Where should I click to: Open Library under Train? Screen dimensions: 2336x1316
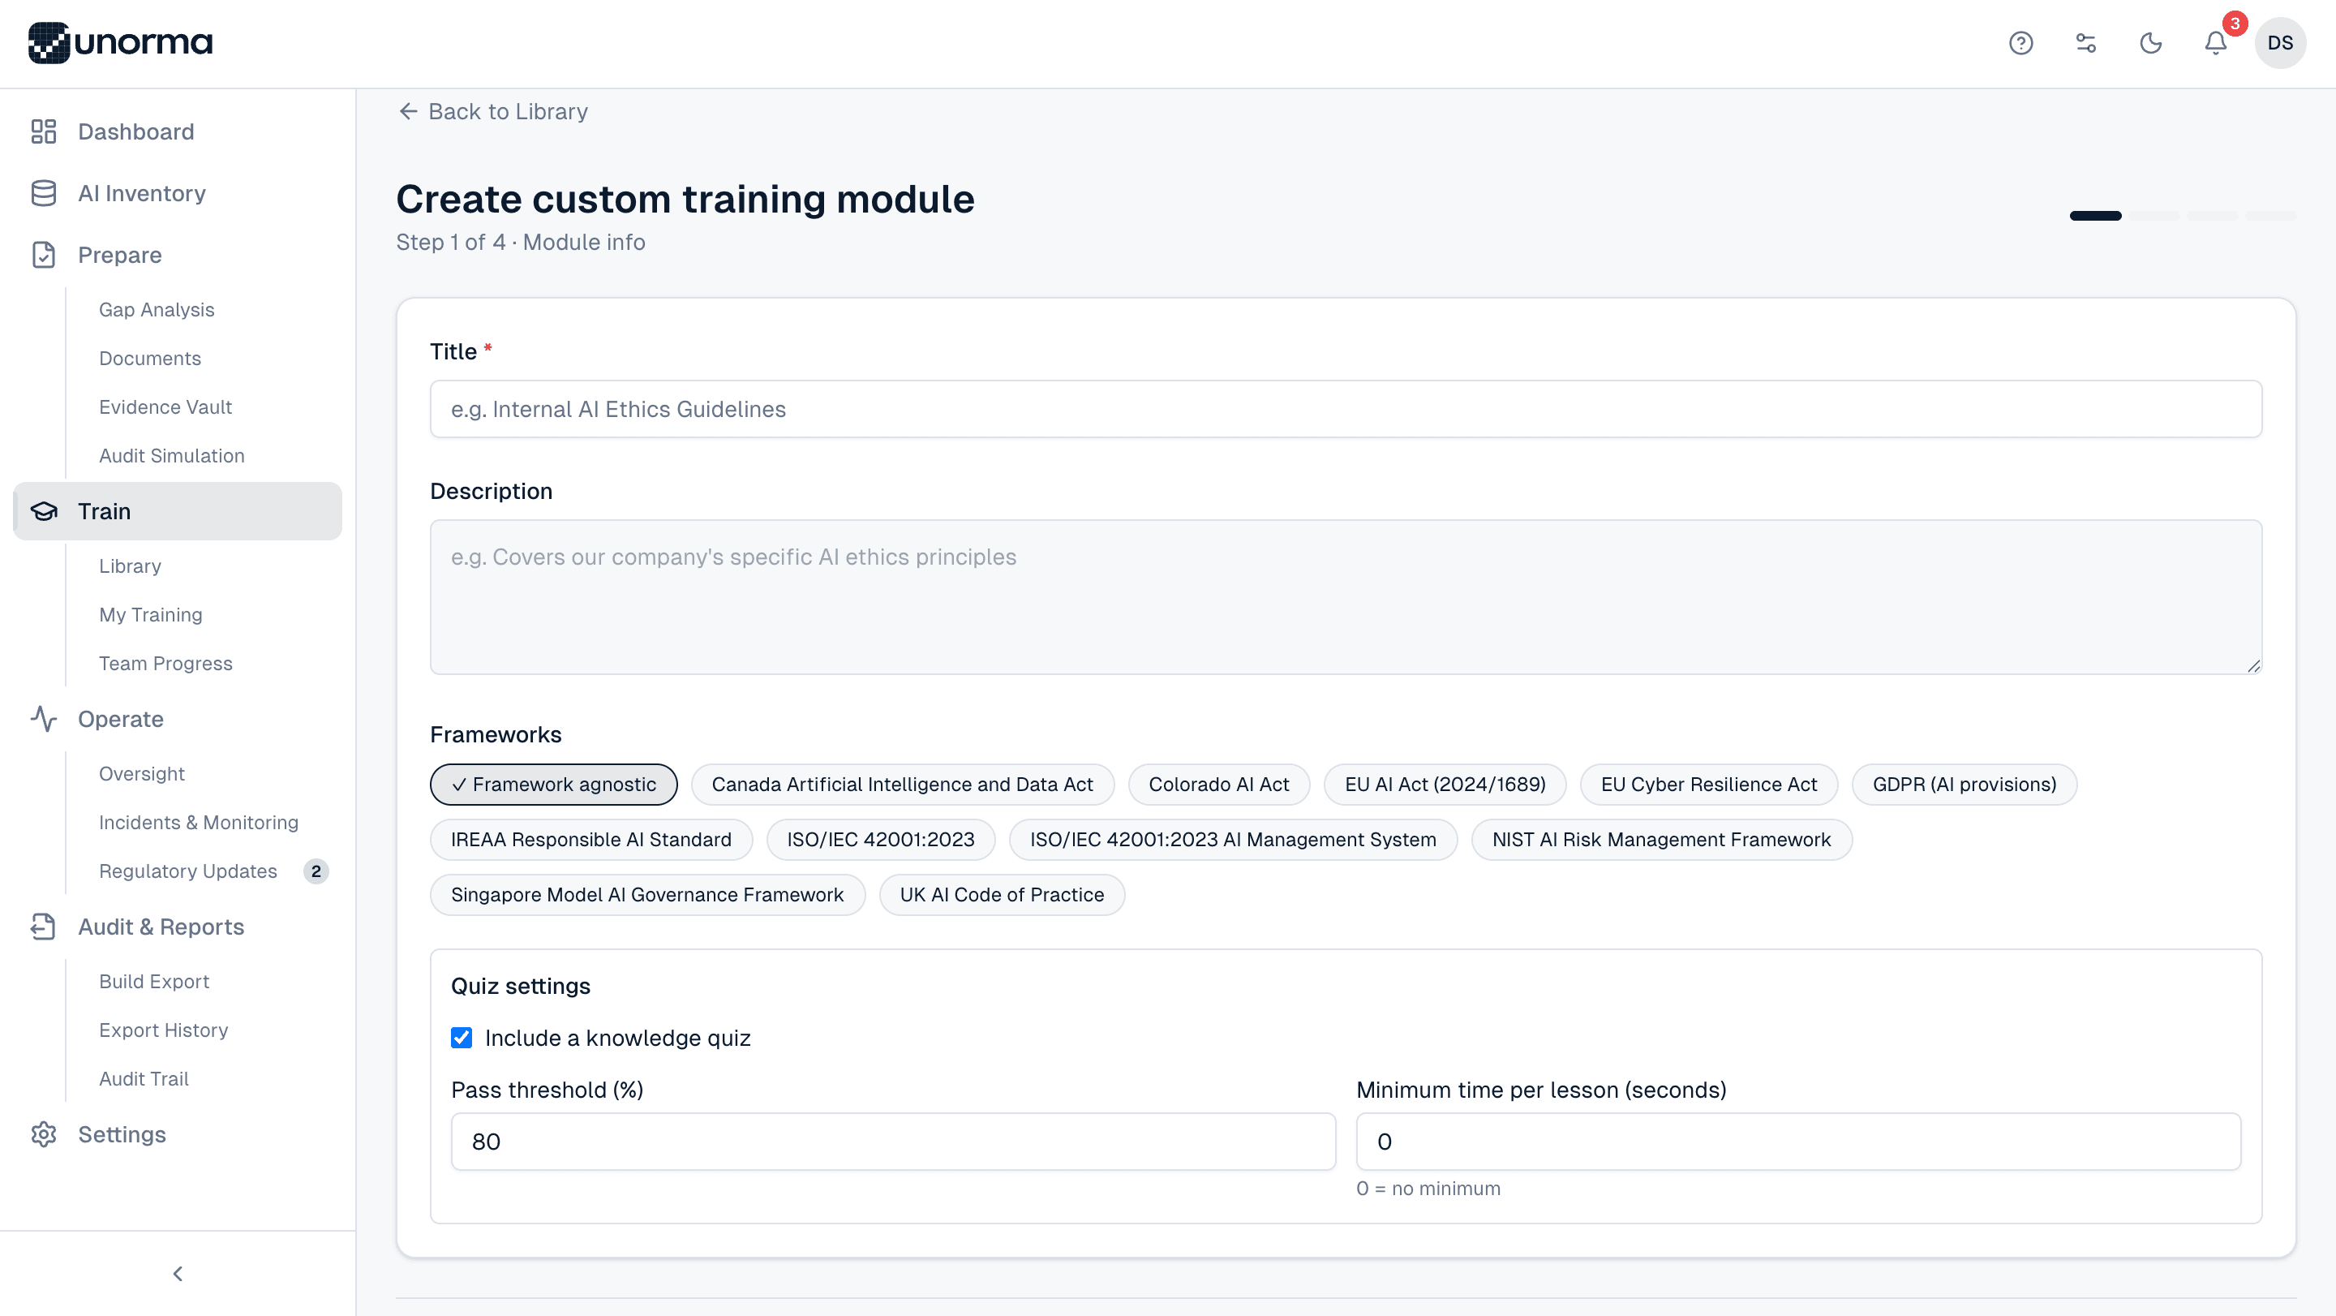(x=131, y=566)
